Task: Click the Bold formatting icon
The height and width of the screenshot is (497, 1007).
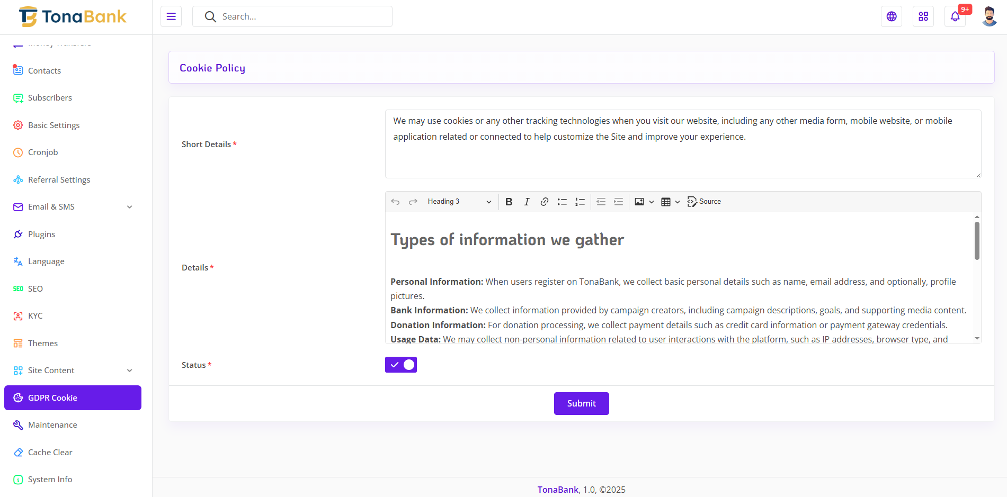Action: 509,202
